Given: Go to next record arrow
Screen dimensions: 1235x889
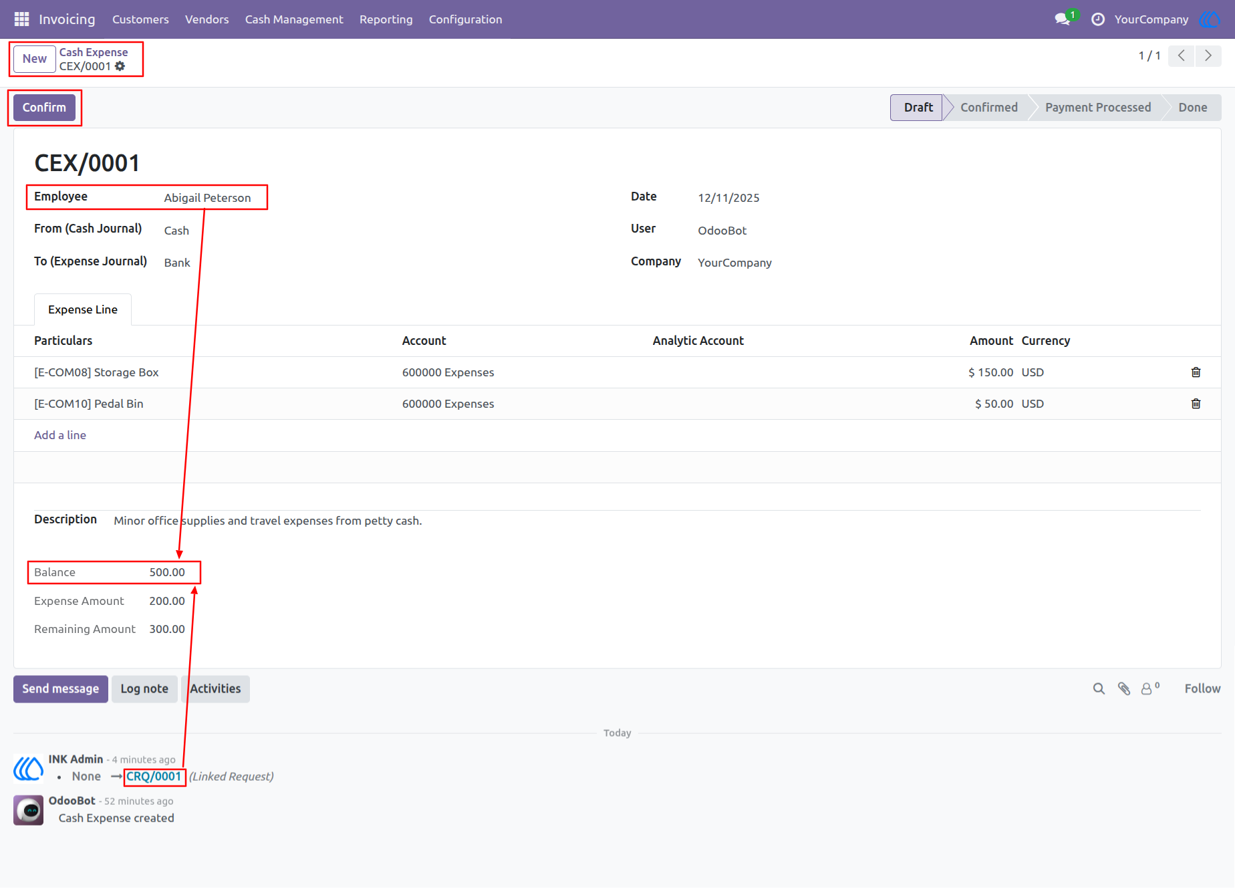Looking at the screenshot, I should point(1208,55).
